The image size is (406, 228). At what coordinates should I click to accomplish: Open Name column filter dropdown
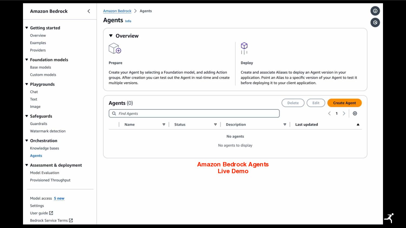164,125
